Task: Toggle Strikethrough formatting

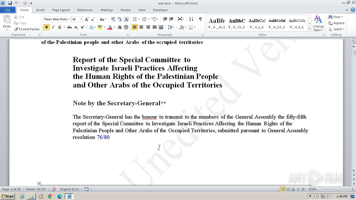Action: pyautogui.click(x=70, y=27)
